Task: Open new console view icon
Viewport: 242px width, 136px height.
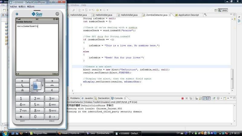Action: 225,98
